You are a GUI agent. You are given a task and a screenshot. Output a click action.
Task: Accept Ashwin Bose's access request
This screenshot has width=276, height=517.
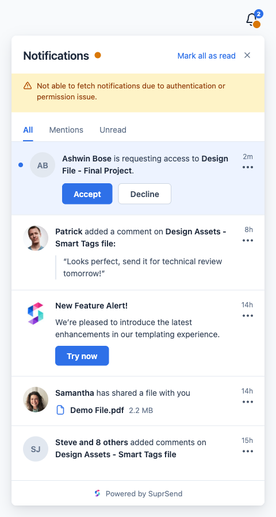pyautogui.click(x=87, y=194)
